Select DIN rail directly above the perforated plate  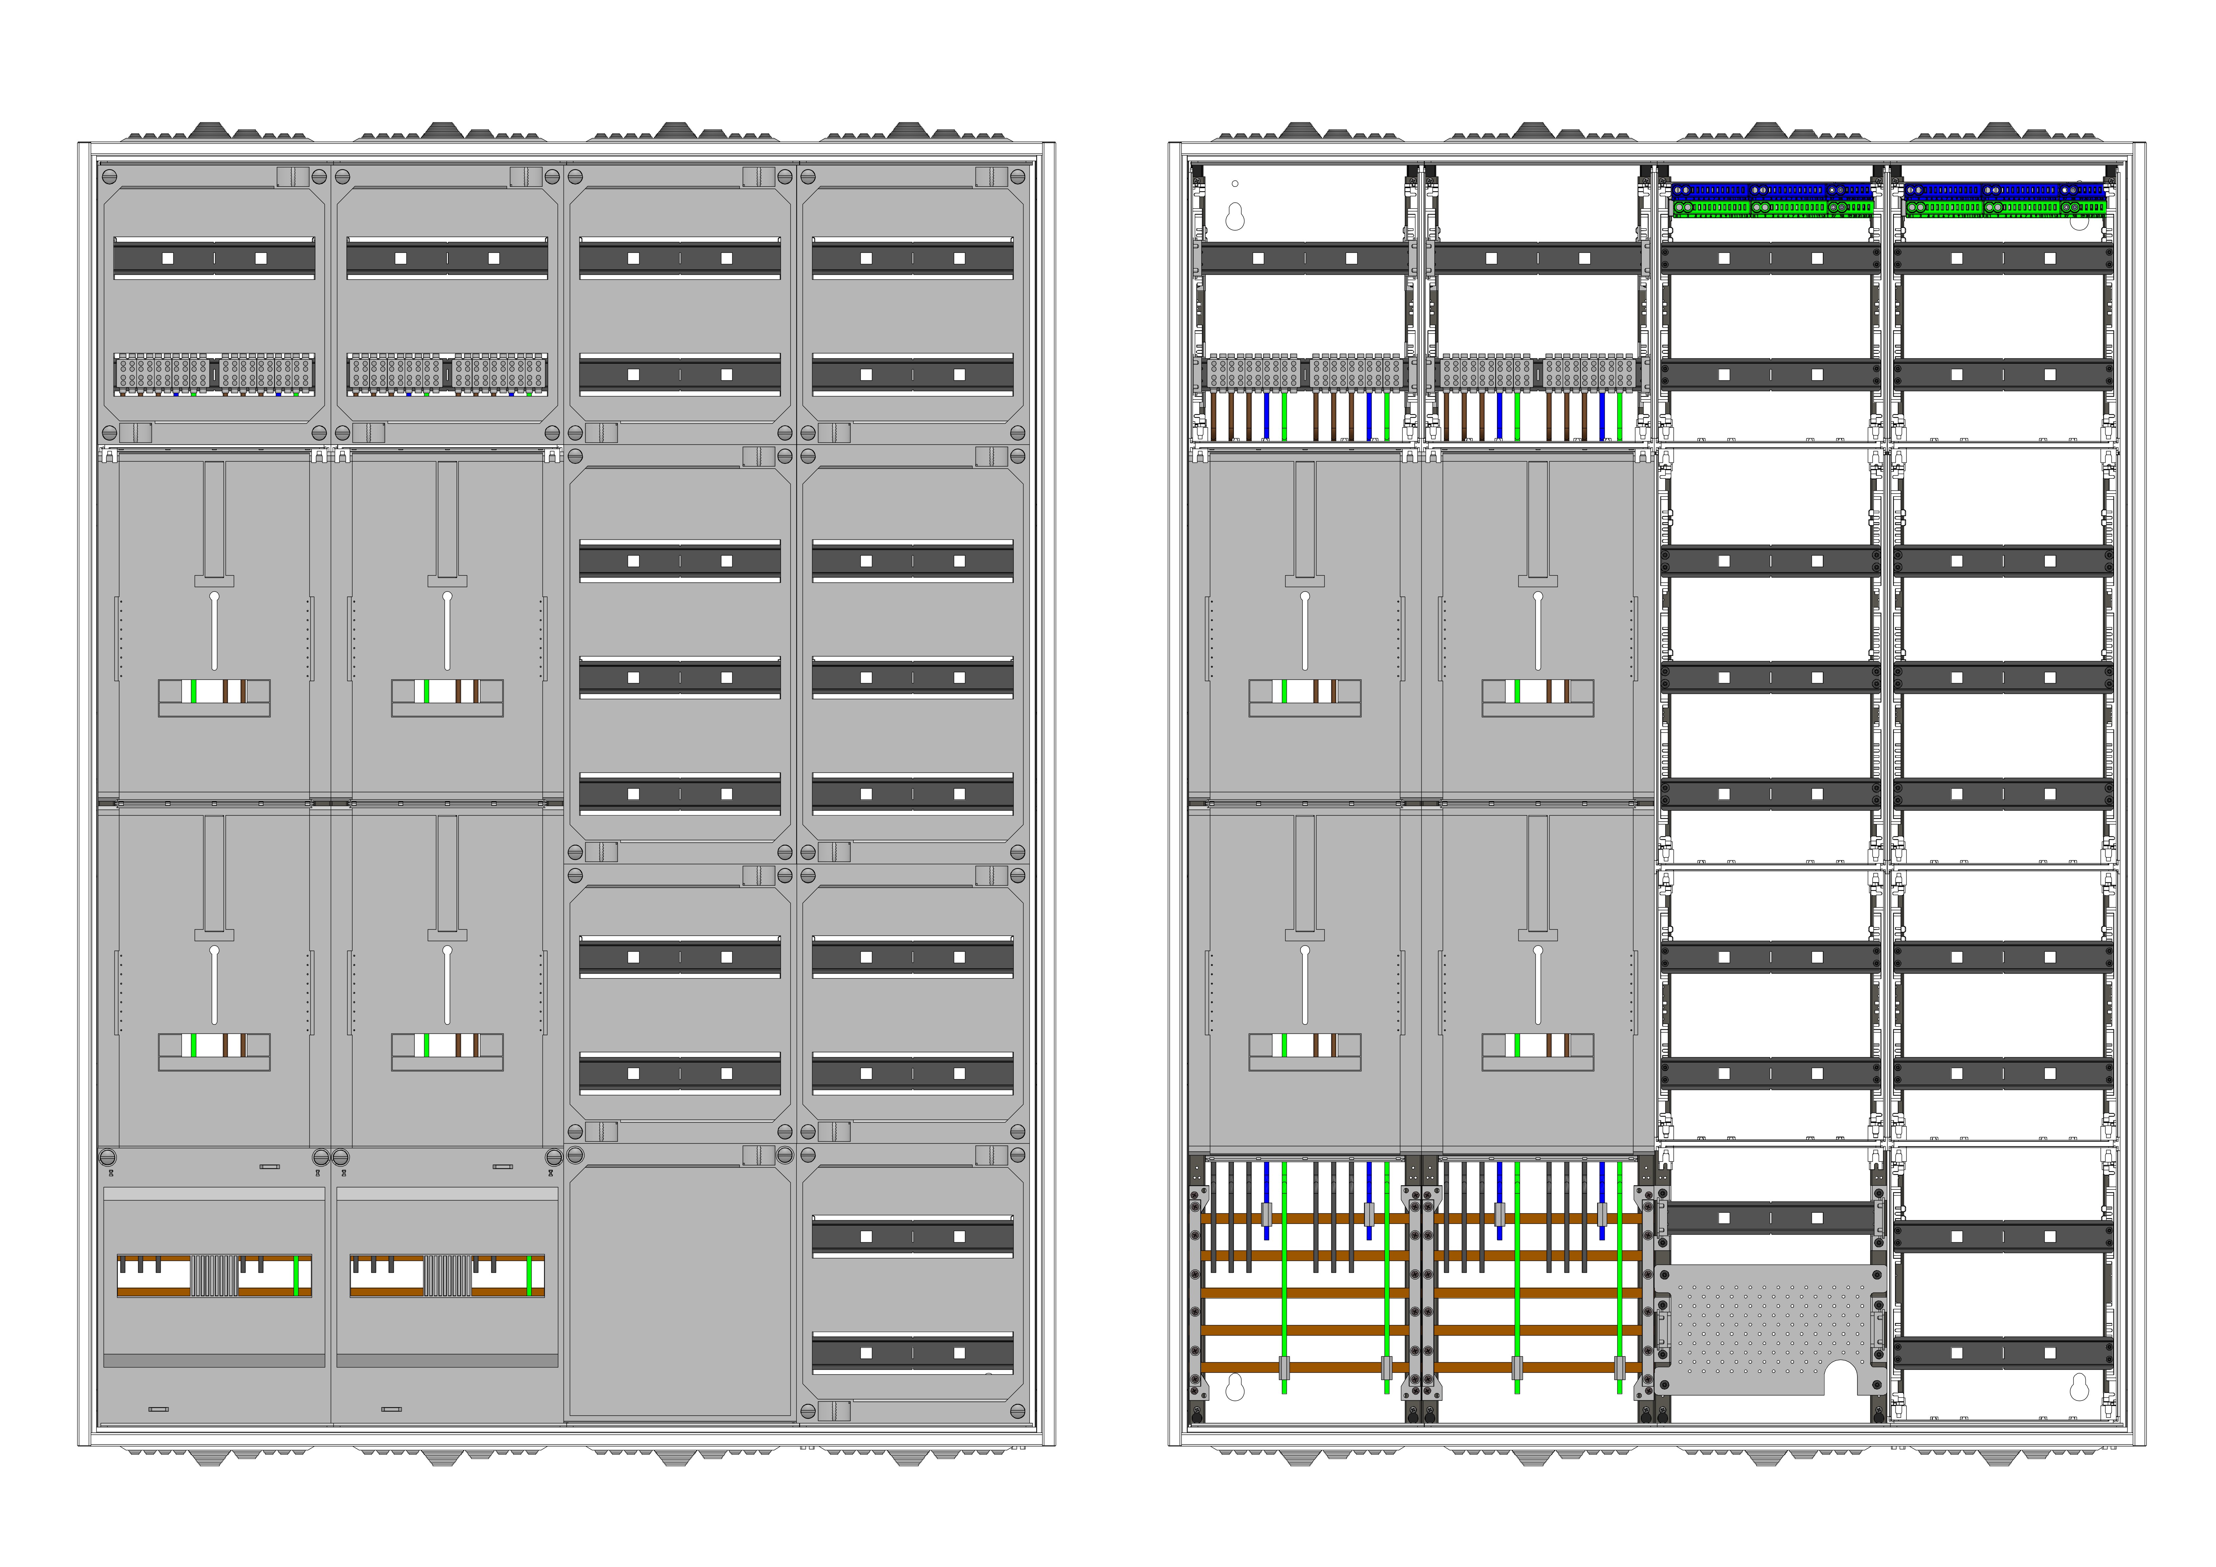click(1771, 1218)
